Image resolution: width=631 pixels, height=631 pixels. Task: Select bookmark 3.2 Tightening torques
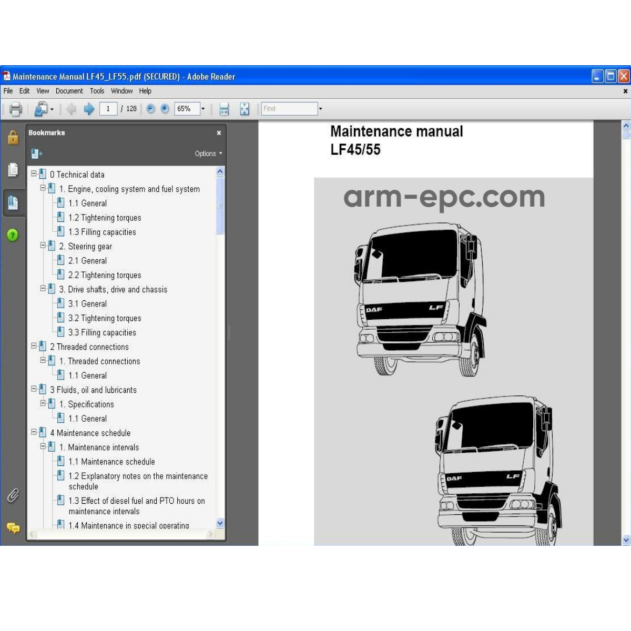[105, 318]
